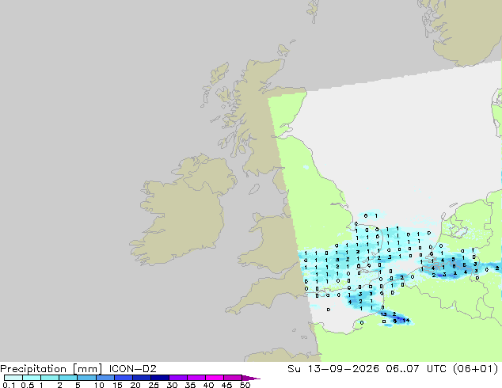The image size is (502, 388).
Task: Select the 10–15 mm blue legend swatch
Action: tap(105, 378)
